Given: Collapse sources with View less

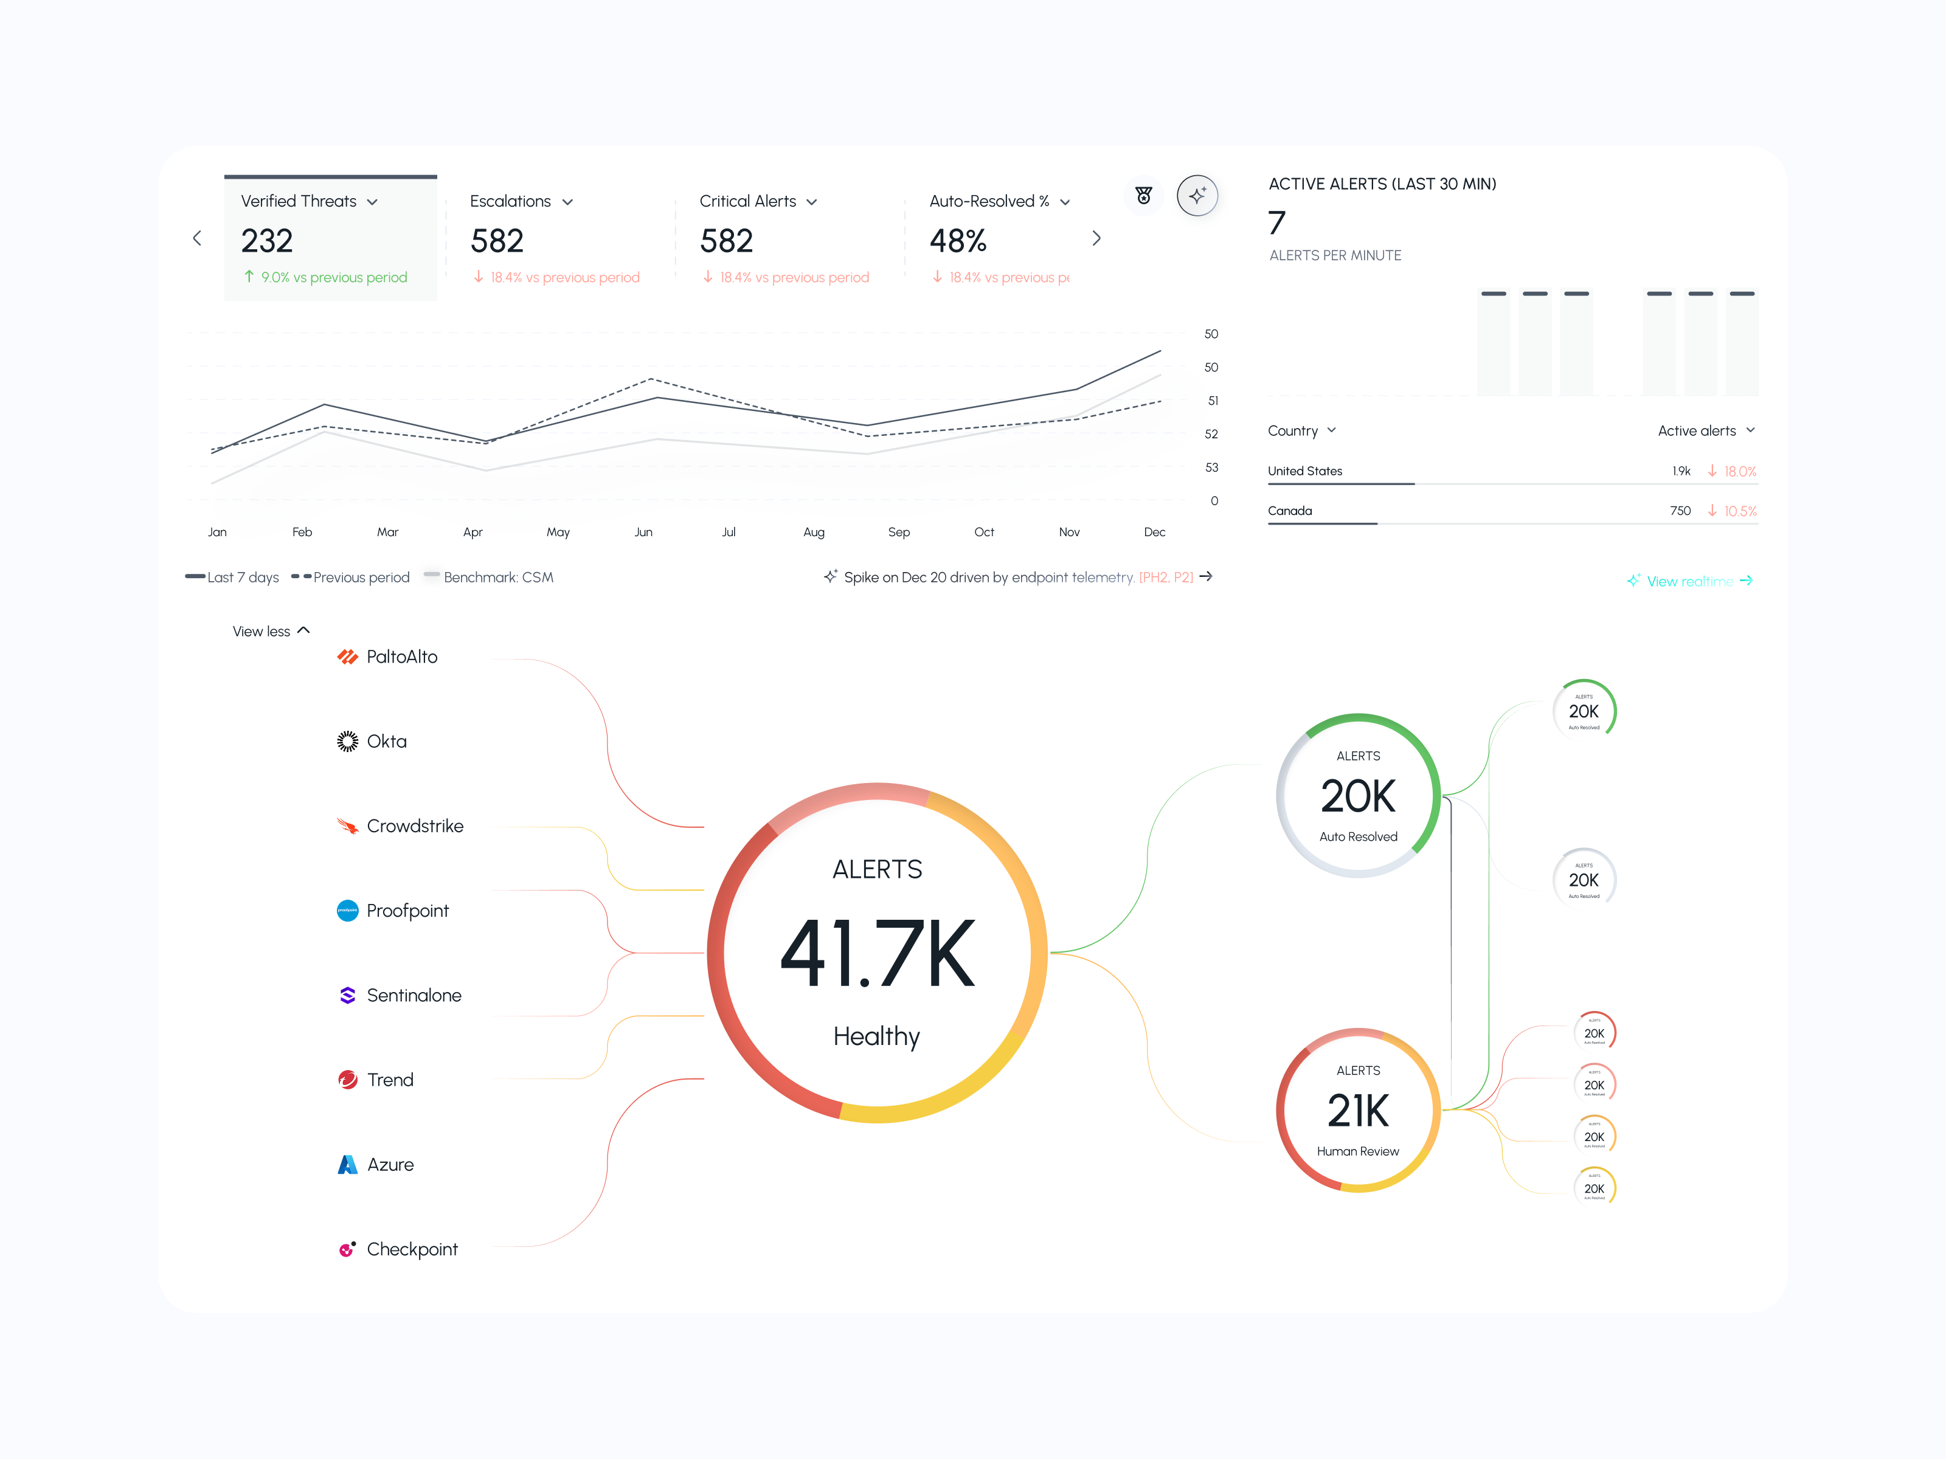Looking at the screenshot, I should point(271,630).
